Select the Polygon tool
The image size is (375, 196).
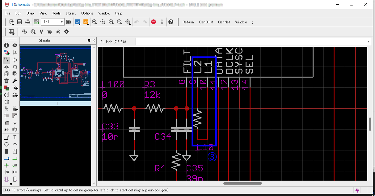15,151
